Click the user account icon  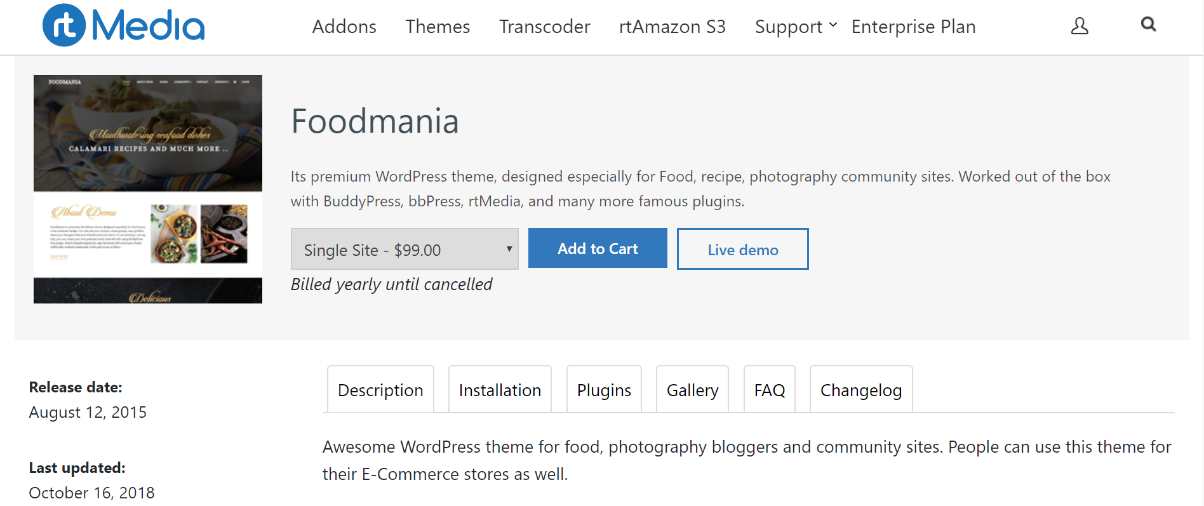[x=1079, y=26]
